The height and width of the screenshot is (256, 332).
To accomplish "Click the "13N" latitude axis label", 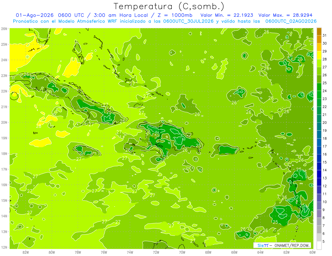I will pos(4,232).
